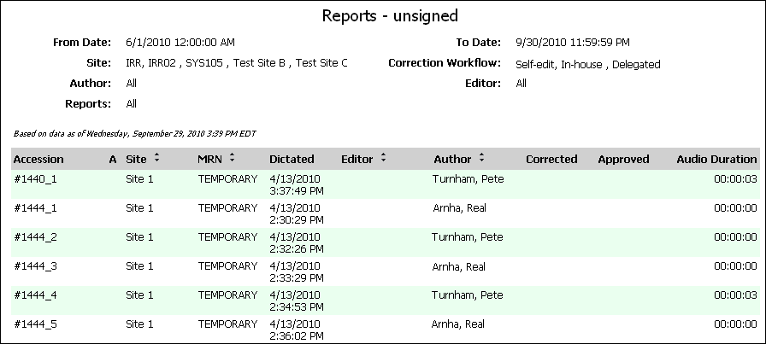Click author Arnha, Real for #1444_1
Screen dimensions: 766x344
point(460,208)
